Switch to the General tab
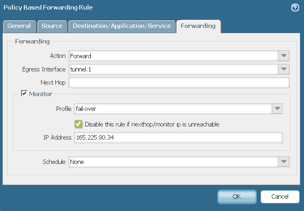 pos(19,26)
